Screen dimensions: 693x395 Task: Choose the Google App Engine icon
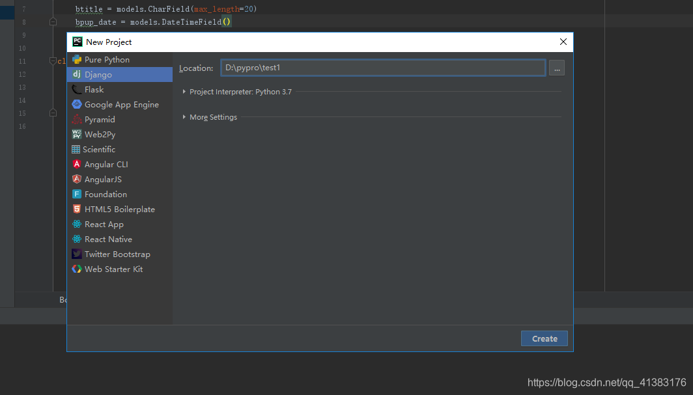[x=77, y=104]
